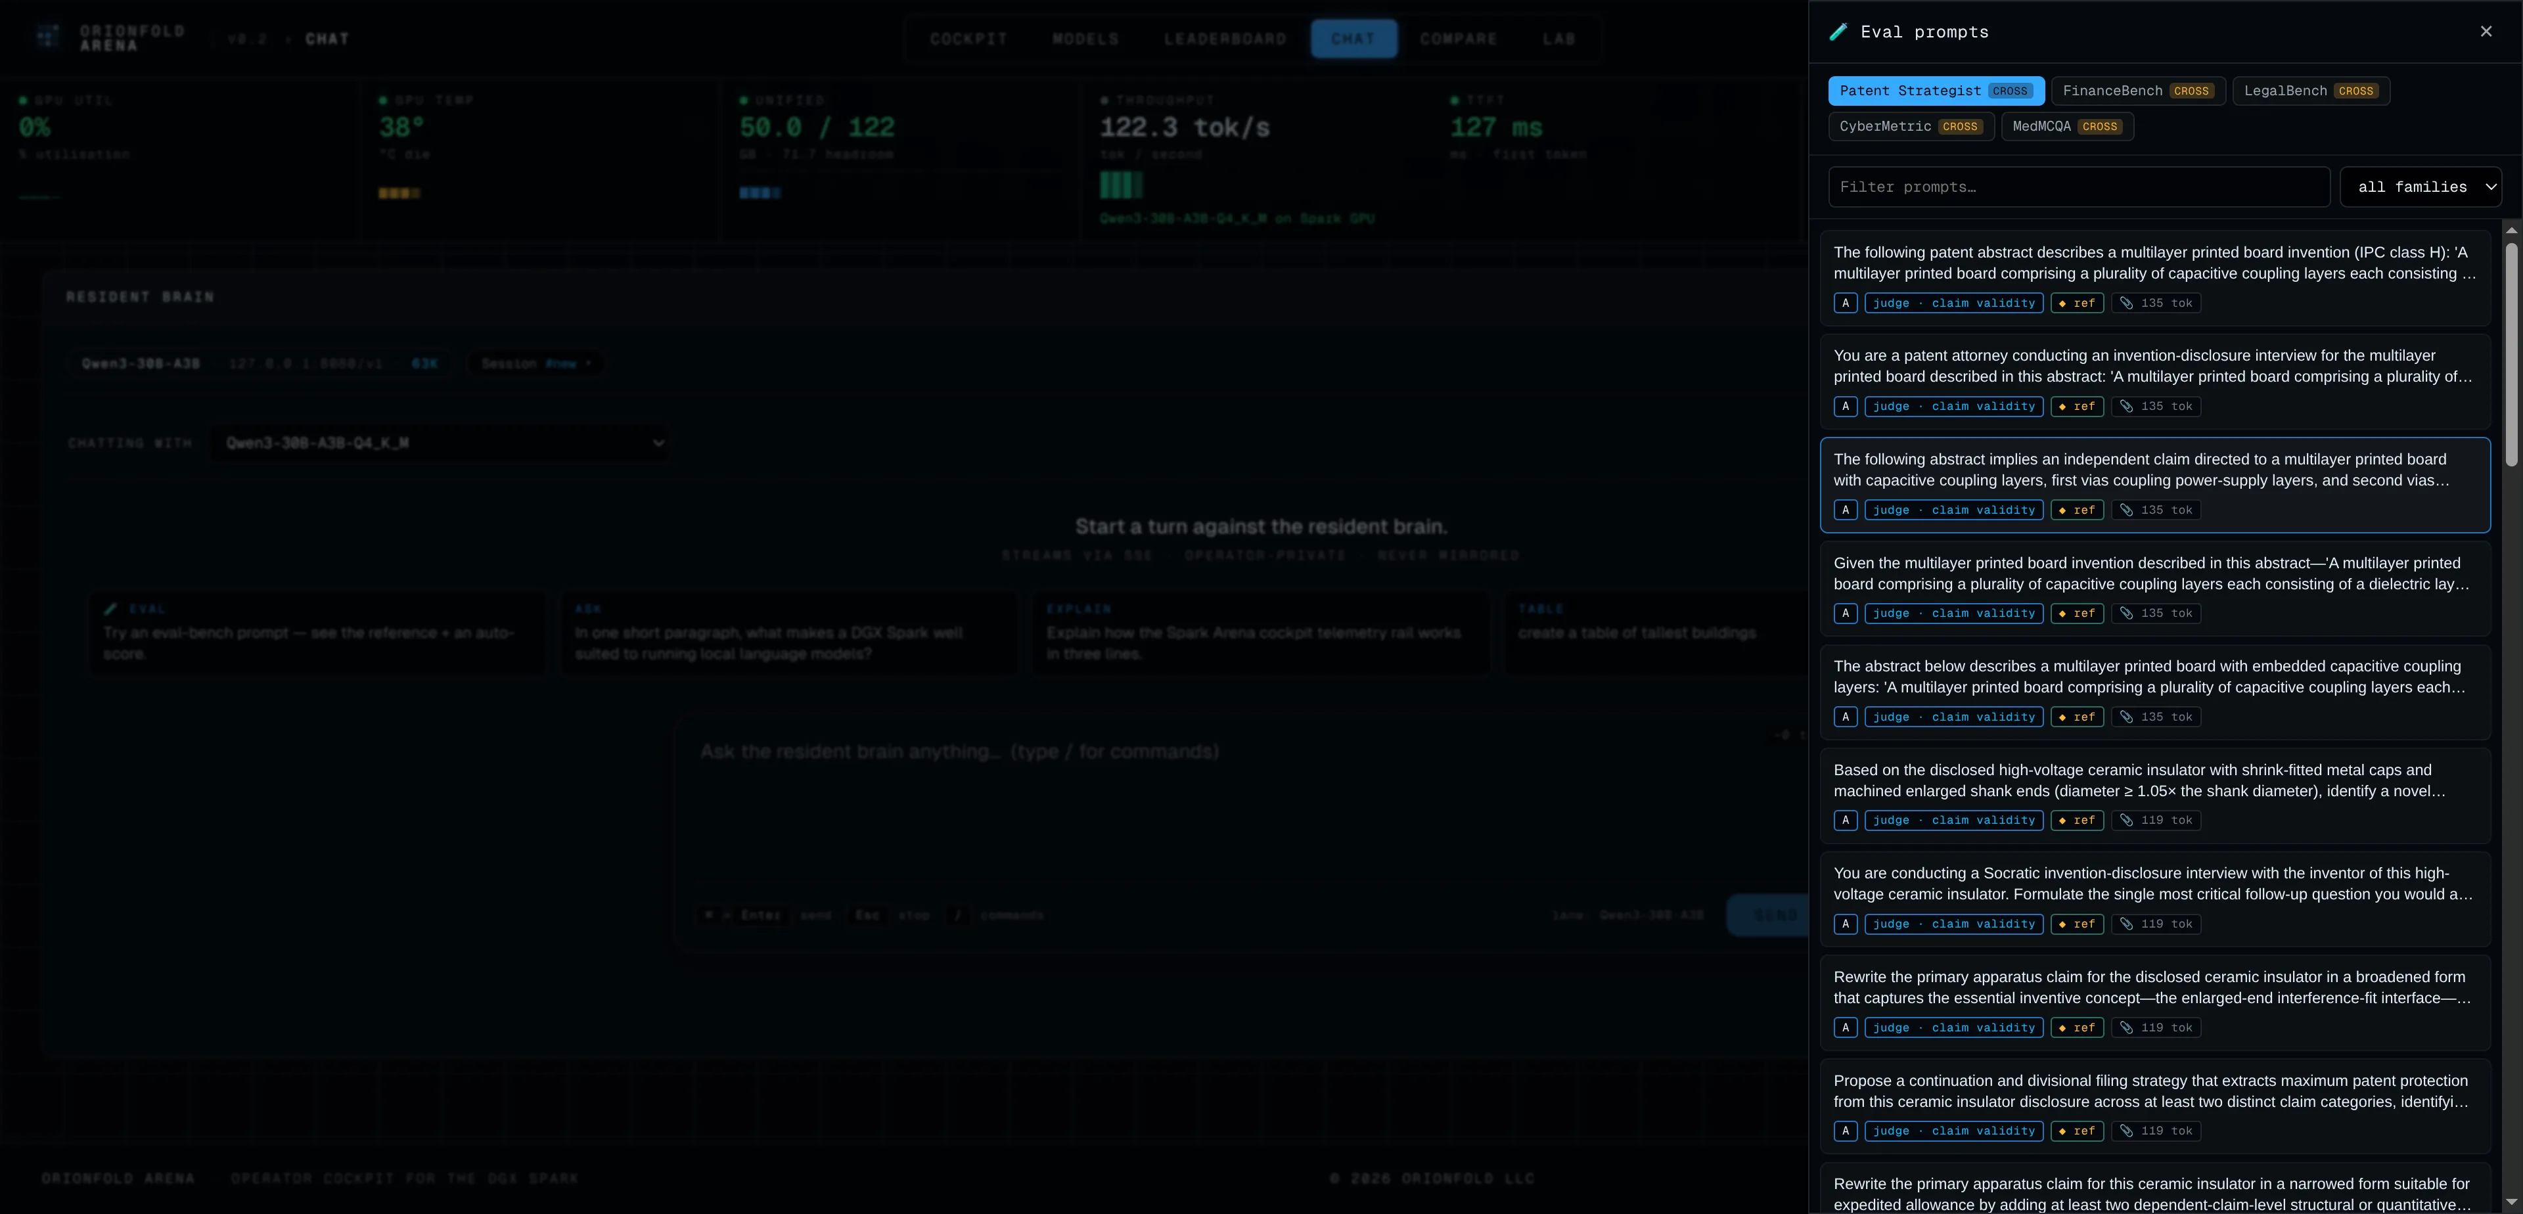Select the prompt 'Propose a continuation and divisional filing strategy'
Screen dimensions: 2523x1214
point(2155,1106)
